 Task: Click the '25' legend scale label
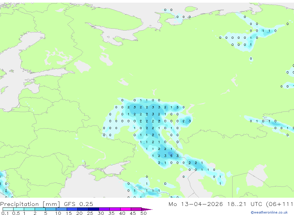click(x=90, y=213)
